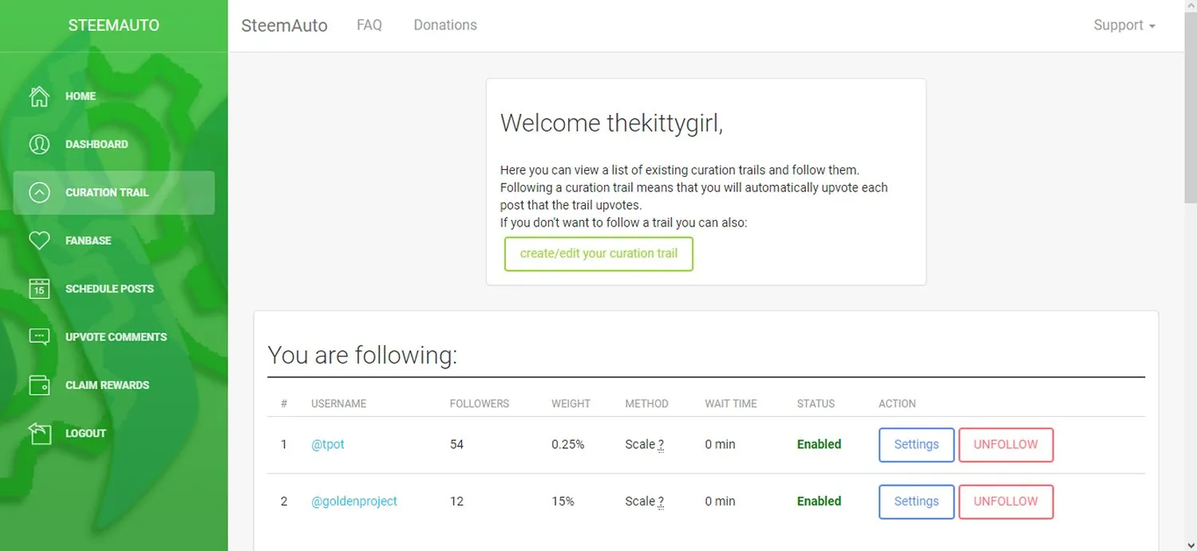Screen dimensions: 1197x551
Task: Select HOME in the sidebar menu
Action: [114, 96]
